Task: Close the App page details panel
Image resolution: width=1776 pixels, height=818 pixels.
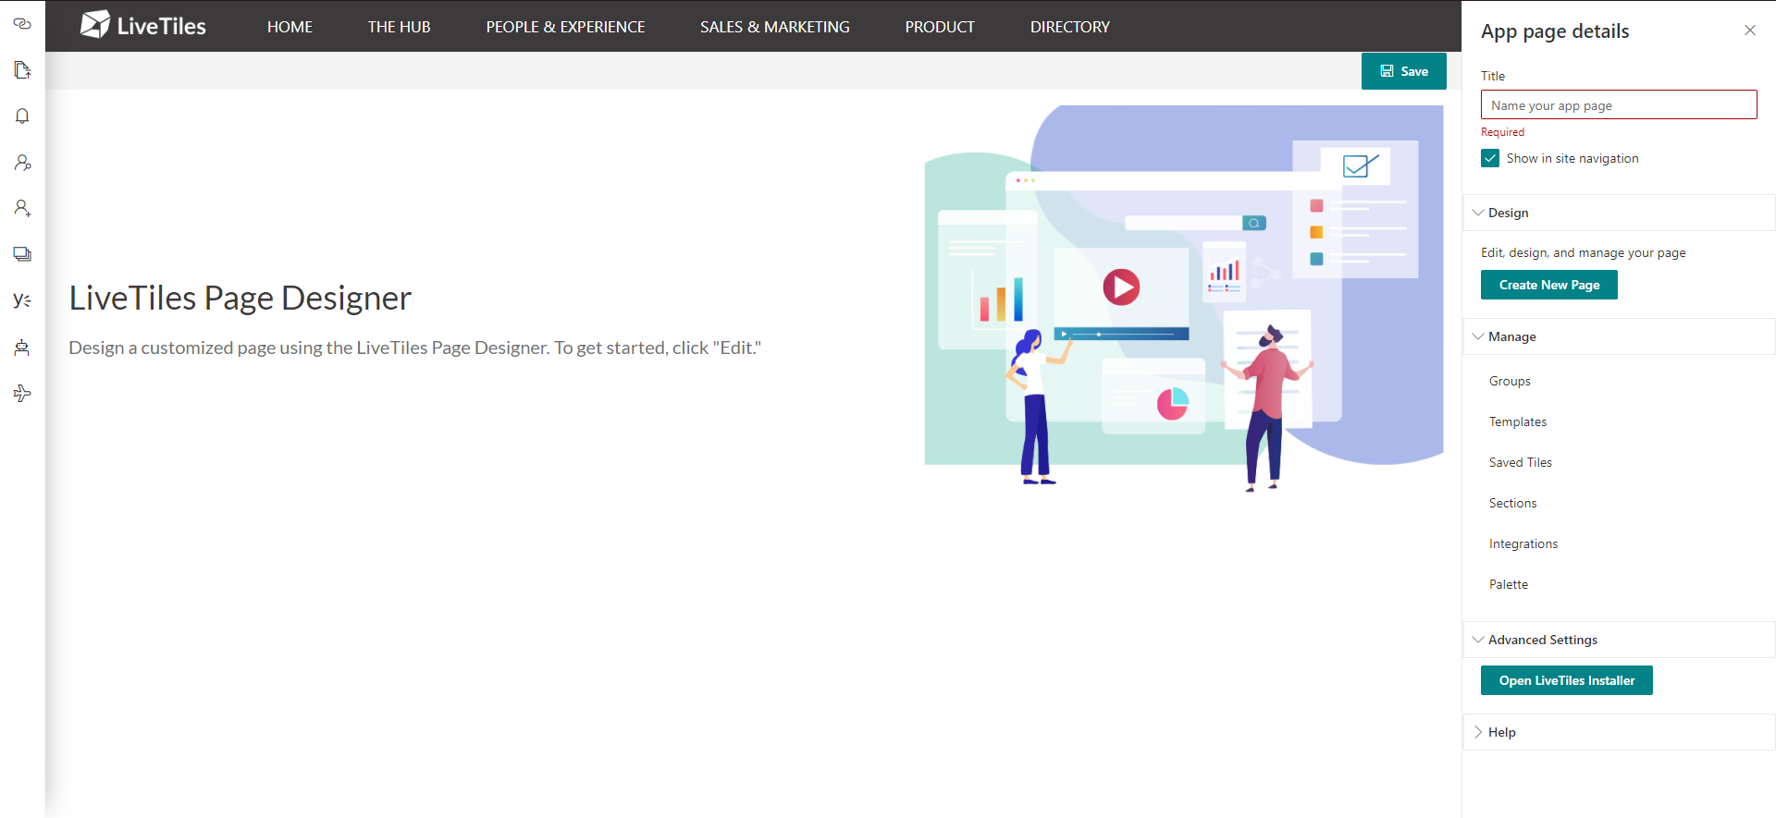Action: (1750, 31)
